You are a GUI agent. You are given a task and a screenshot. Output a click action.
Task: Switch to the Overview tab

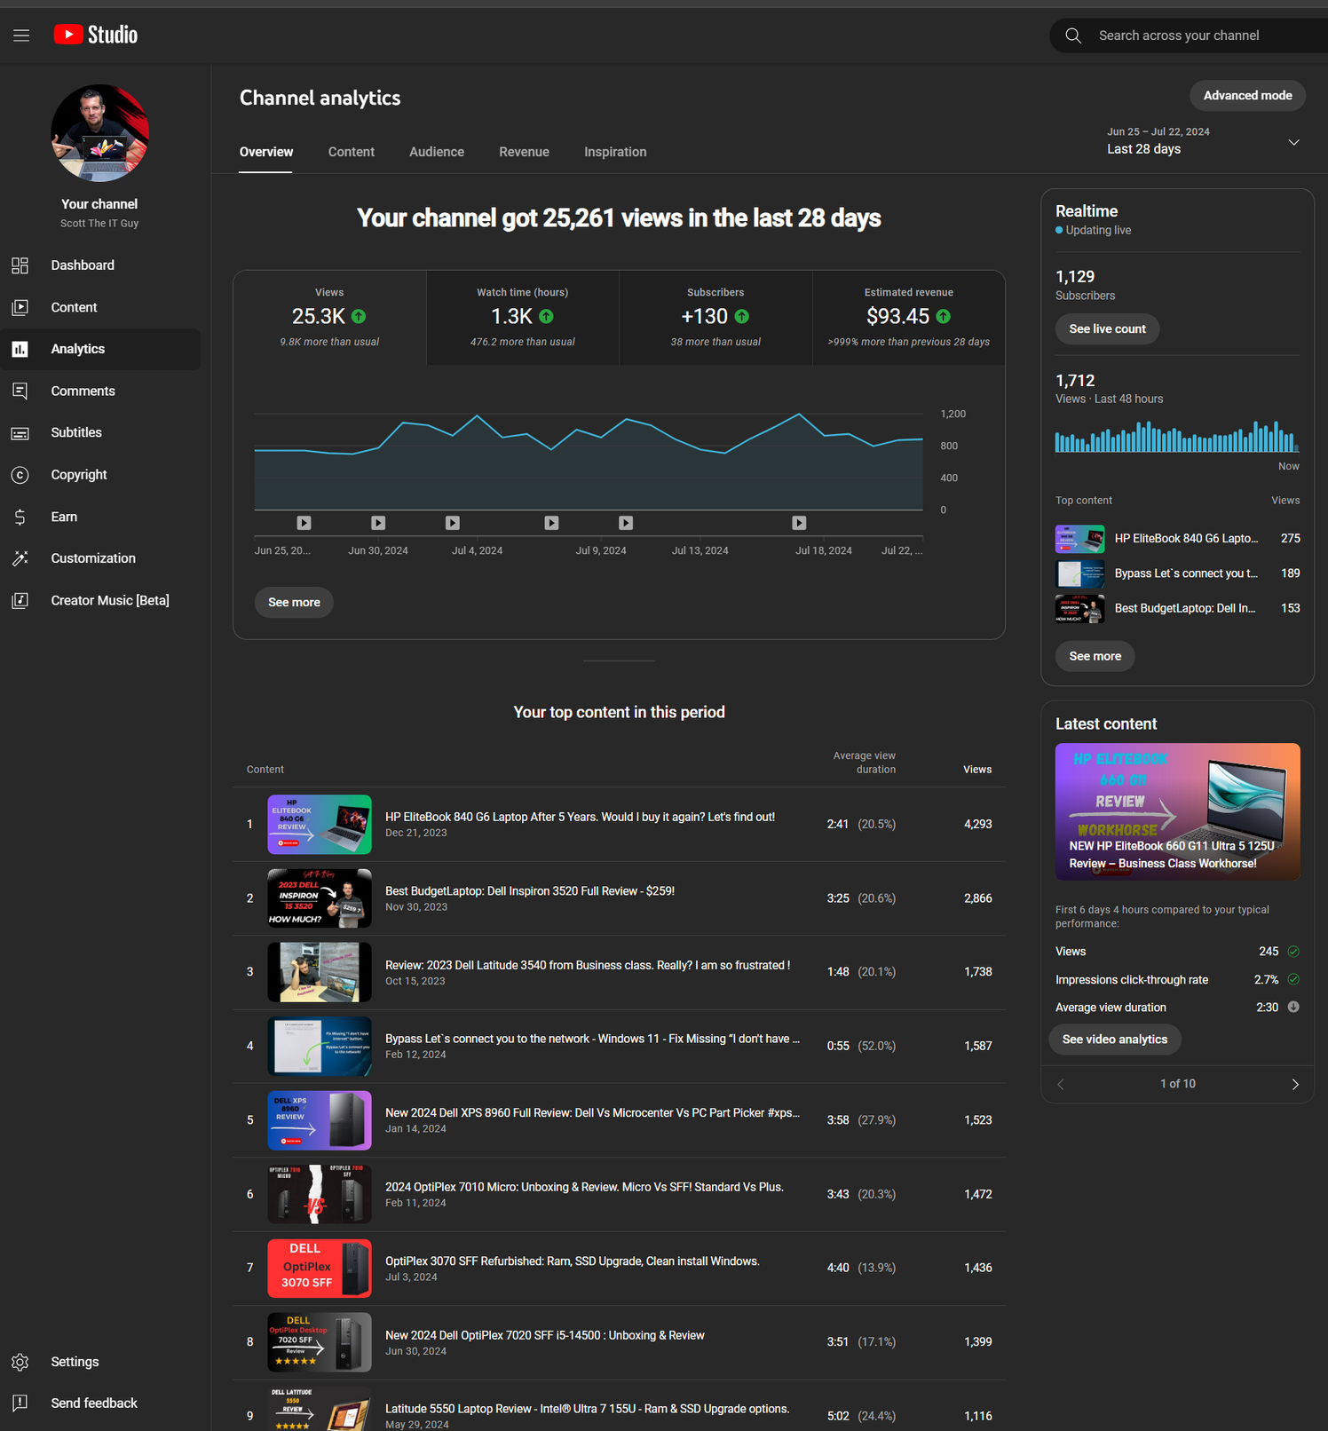pyautogui.click(x=266, y=152)
